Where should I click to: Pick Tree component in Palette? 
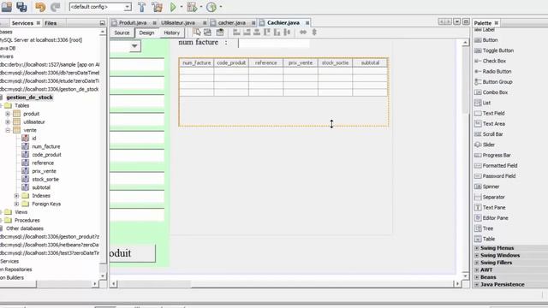tap(484, 228)
